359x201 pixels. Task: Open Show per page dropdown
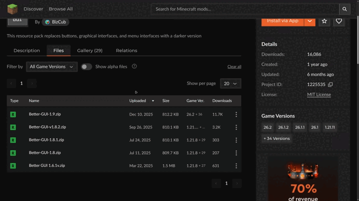click(x=230, y=83)
